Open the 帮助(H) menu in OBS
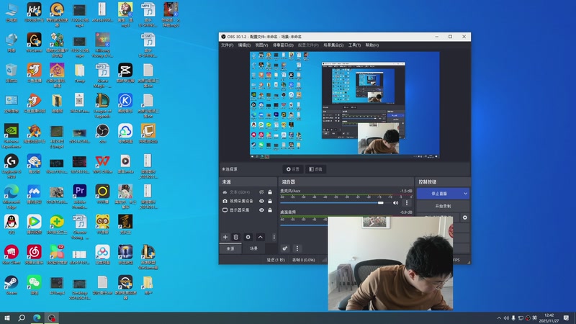 372,45
